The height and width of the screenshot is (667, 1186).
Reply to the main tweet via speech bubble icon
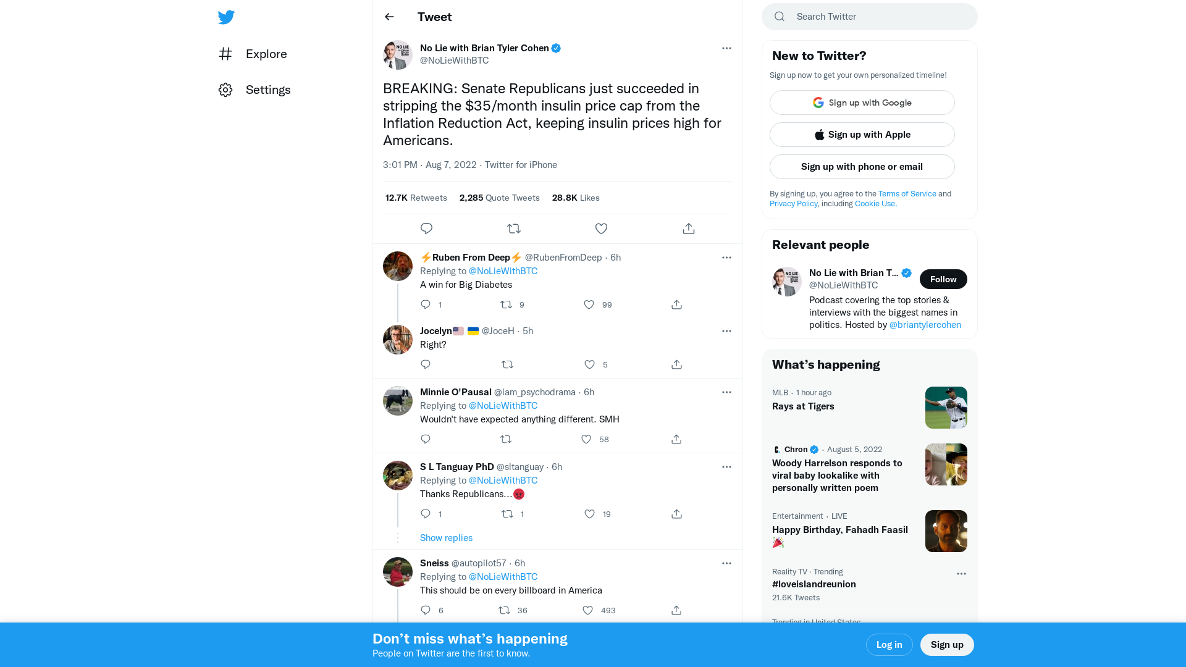tap(426, 228)
